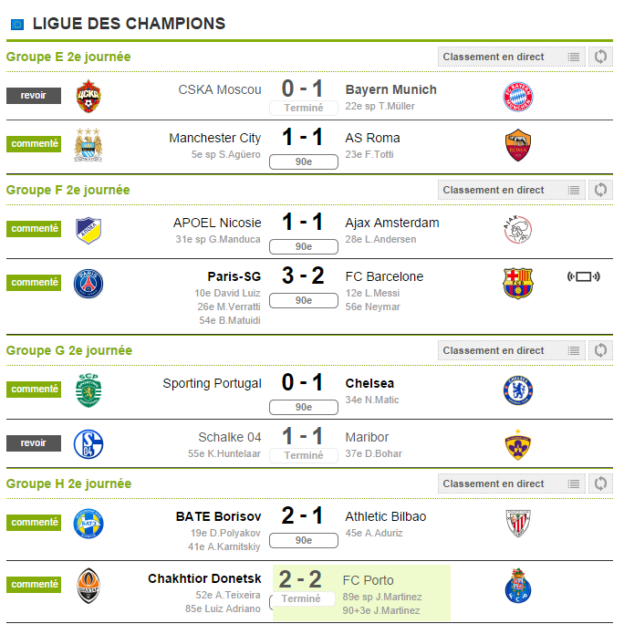
Task: Click the Chelsea club crest
Action: (x=518, y=390)
